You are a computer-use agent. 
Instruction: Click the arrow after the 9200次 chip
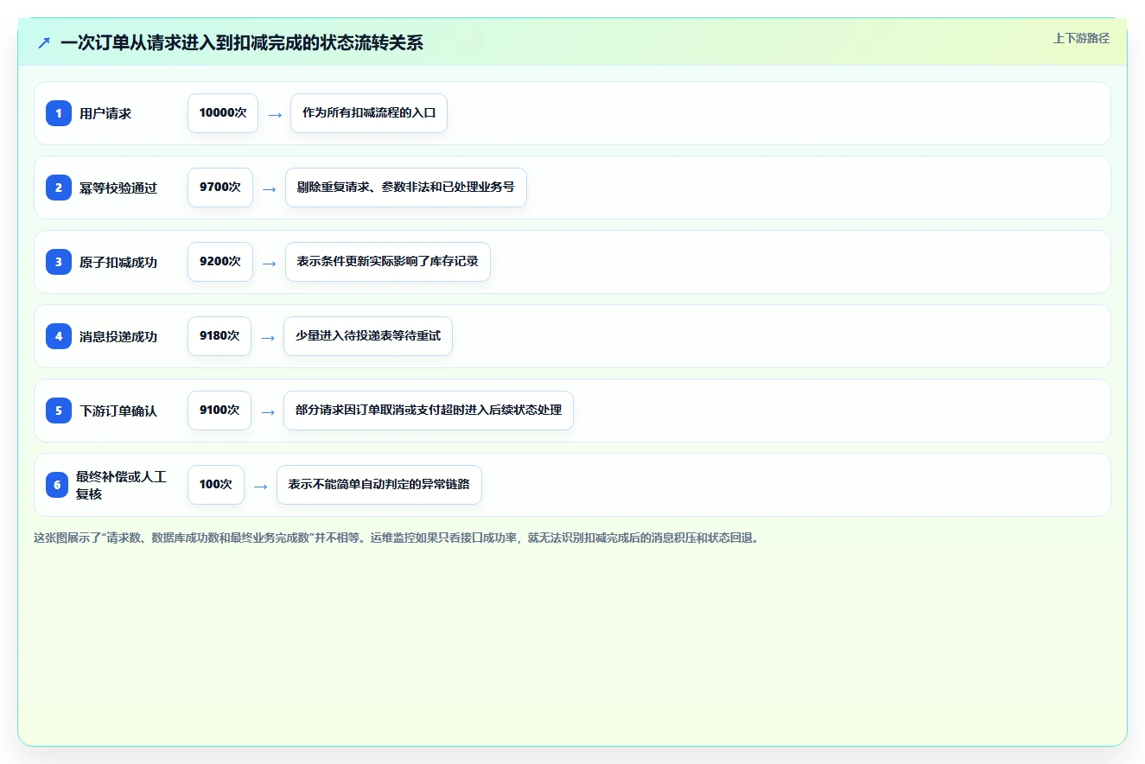pyautogui.click(x=270, y=263)
